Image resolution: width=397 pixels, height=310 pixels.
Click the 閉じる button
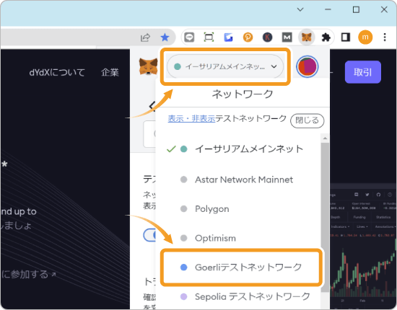pos(307,120)
